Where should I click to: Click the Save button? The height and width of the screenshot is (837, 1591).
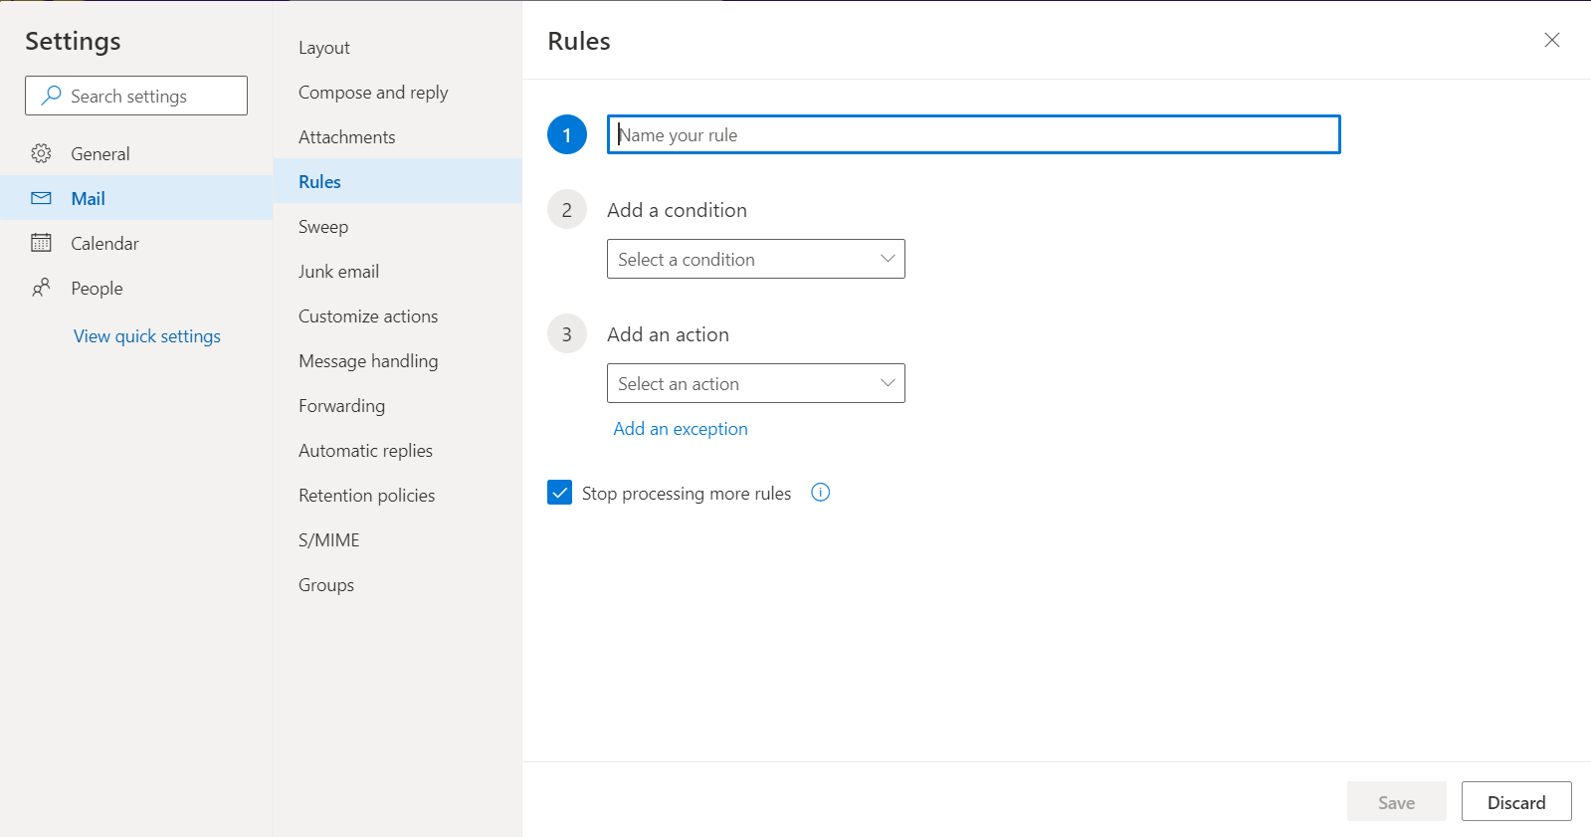1397,802
